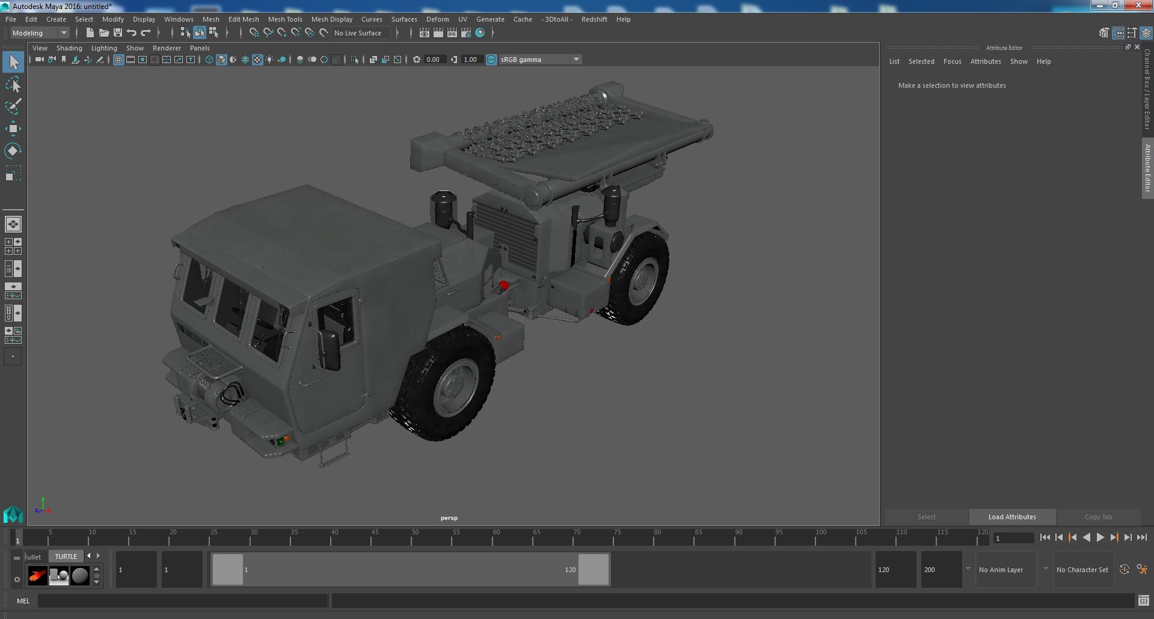Open a scene via folder icon
Screen dimensions: 1154x619
pos(103,32)
